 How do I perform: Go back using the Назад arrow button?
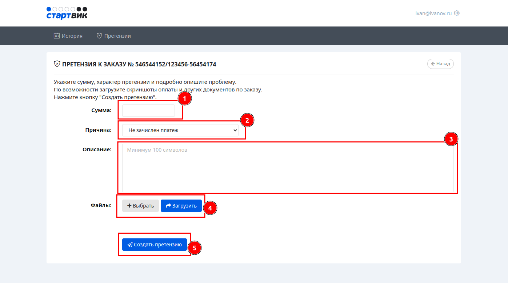440,64
